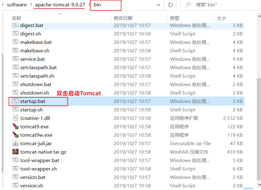Image resolution: width=261 pixels, height=190 pixels.
Task: Click the tomcat9w.exe application icon
Action: click(15, 134)
